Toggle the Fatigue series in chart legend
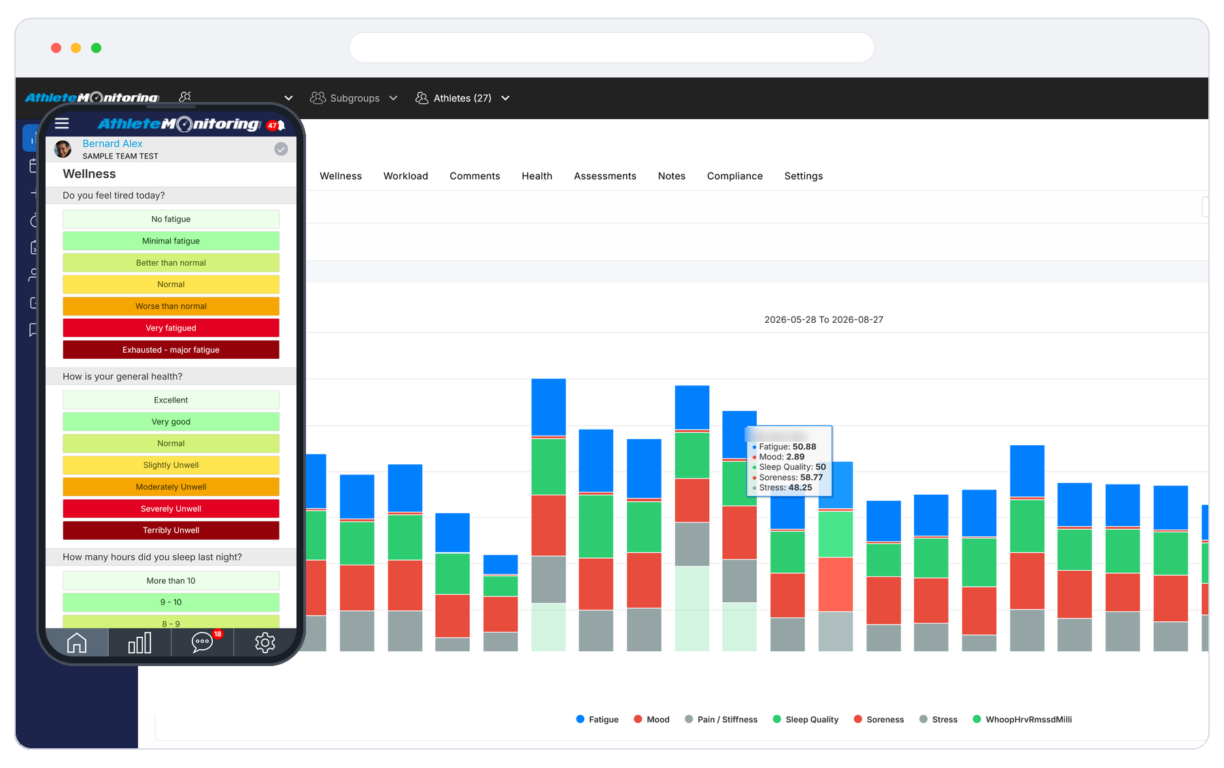This screenshot has height=768, width=1224. click(597, 719)
